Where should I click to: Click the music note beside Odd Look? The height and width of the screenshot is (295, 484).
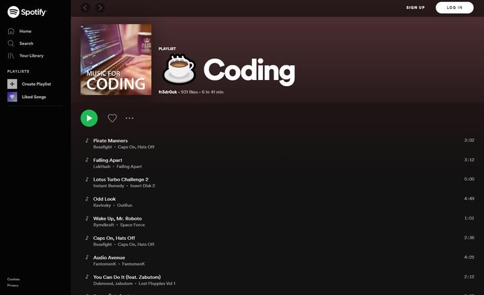[x=87, y=200]
